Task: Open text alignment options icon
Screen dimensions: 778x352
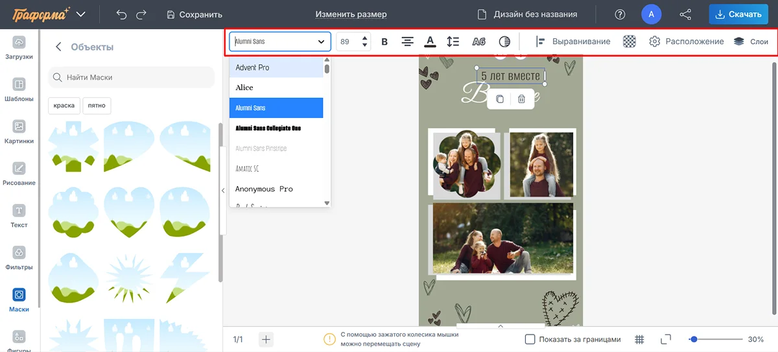Action: pos(407,42)
